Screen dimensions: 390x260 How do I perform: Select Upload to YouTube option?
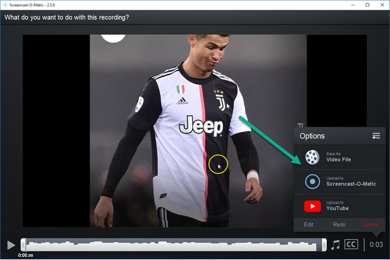point(340,206)
